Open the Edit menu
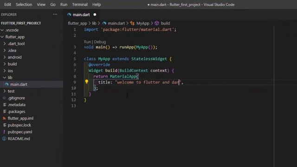Viewport: 297px width, 167px height. coord(7,5)
